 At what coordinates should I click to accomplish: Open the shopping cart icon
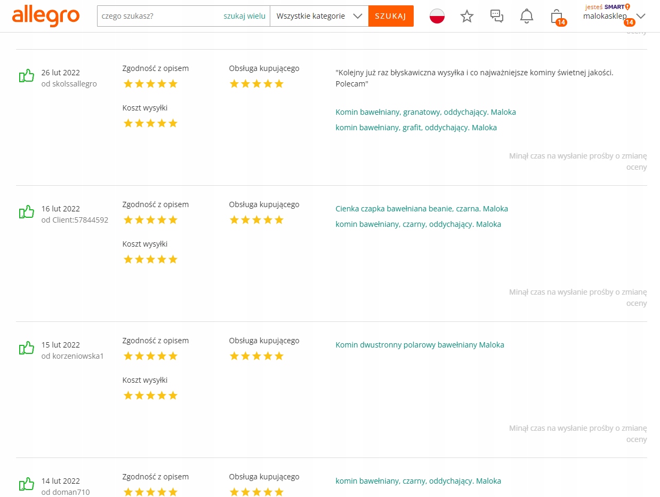pos(557,16)
